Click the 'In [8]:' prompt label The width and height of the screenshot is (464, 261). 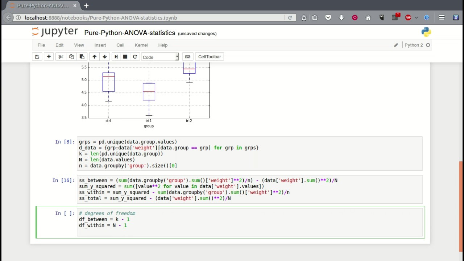pos(65,142)
